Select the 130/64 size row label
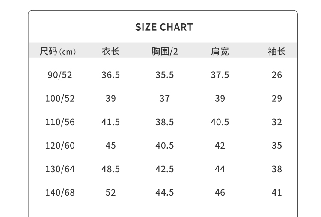 tap(60, 169)
